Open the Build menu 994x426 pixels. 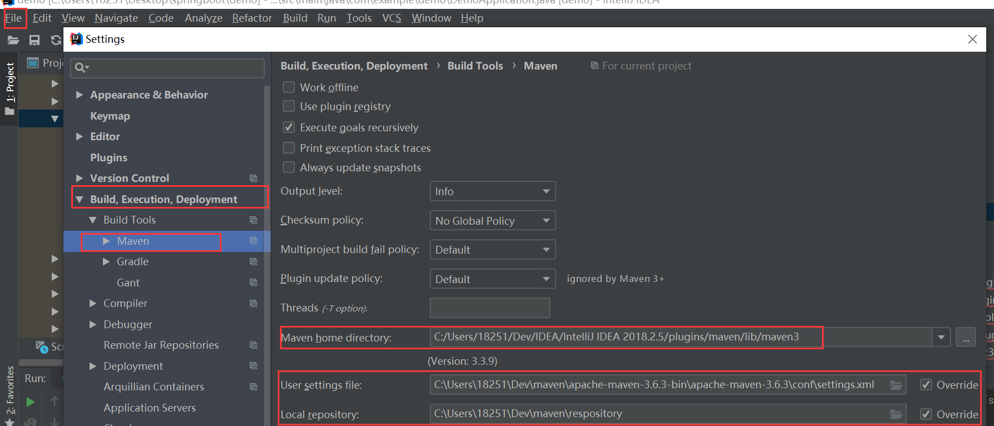[x=295, y=18]
